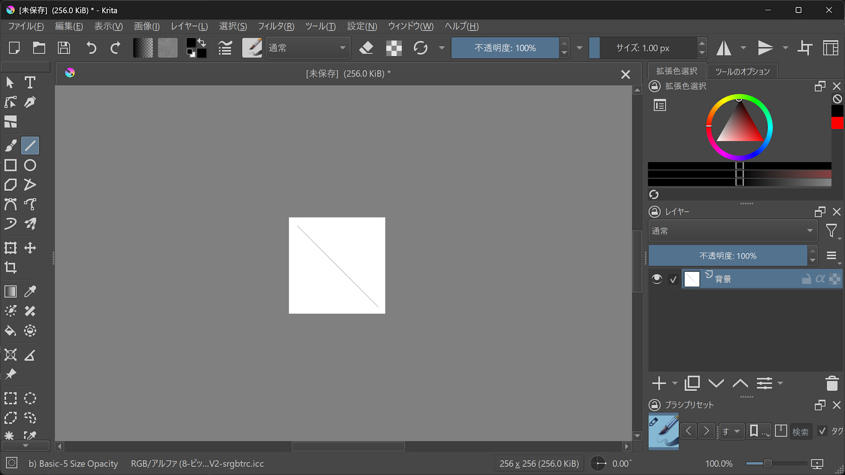Screen dimensions: 845x475
Task: Select the Ellipse tool
Action: (x=30, y=165)
